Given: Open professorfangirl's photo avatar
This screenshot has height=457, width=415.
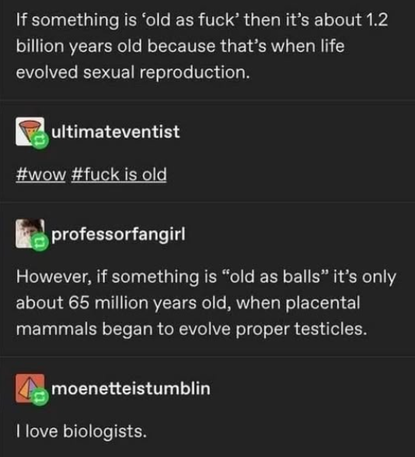Looking at the screenshot, I should point(30,233).
